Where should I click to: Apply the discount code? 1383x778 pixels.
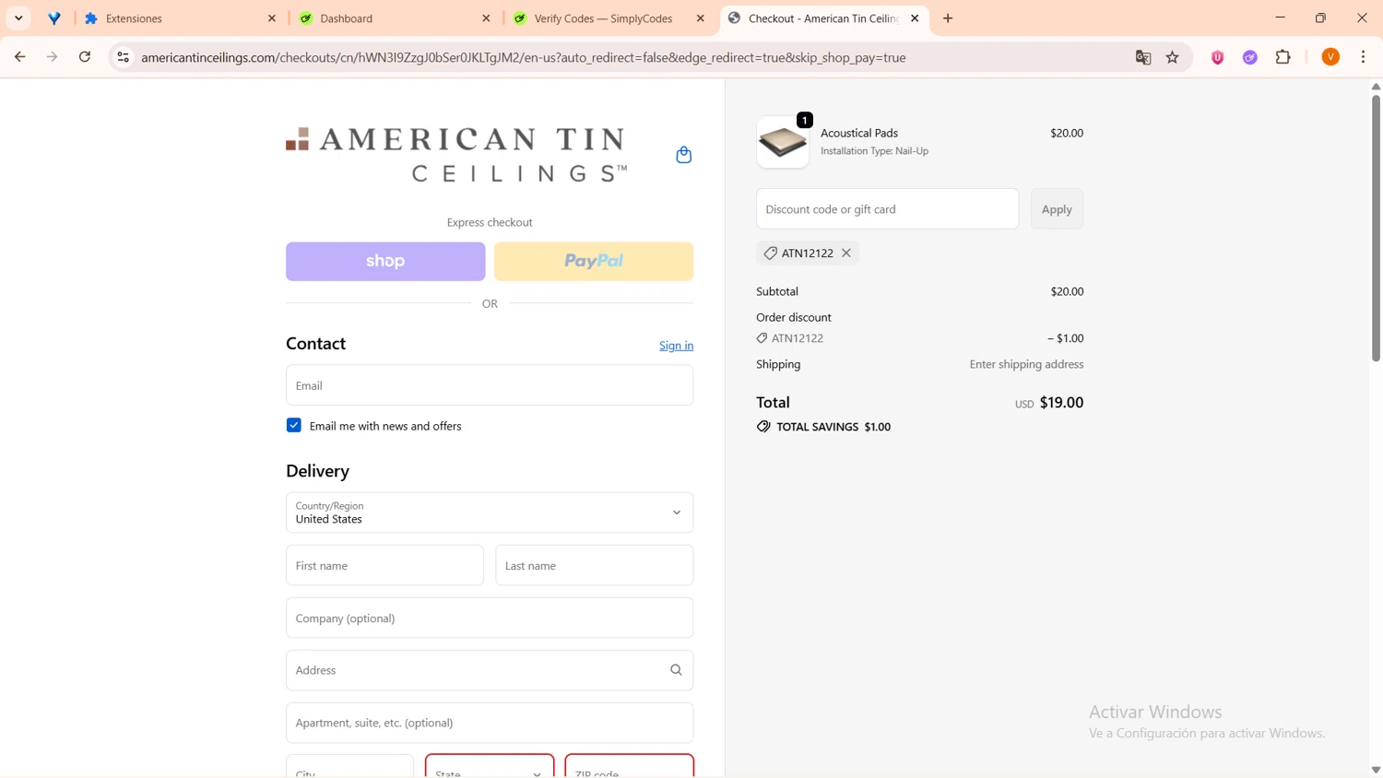pos(1057,209)
